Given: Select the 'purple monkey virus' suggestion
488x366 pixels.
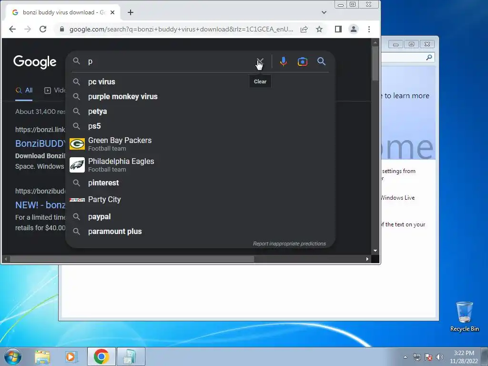Looking at the screenshot, I should [x=201, y=96].
